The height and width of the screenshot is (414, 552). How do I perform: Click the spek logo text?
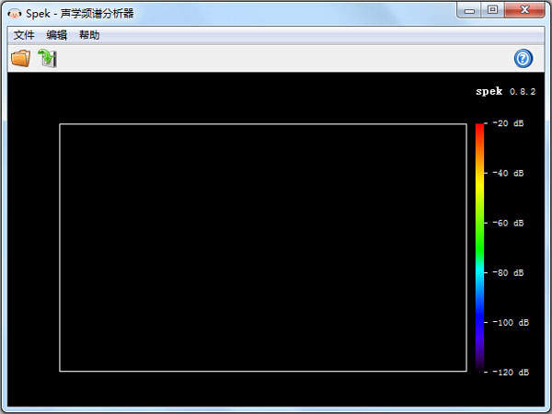click(x=489, y=92)
